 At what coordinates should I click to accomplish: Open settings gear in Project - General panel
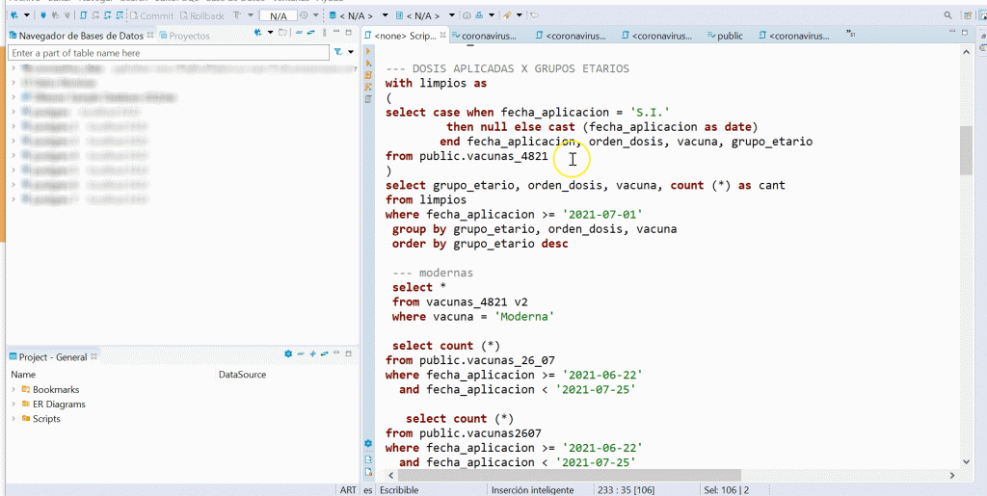click(288, 354)
